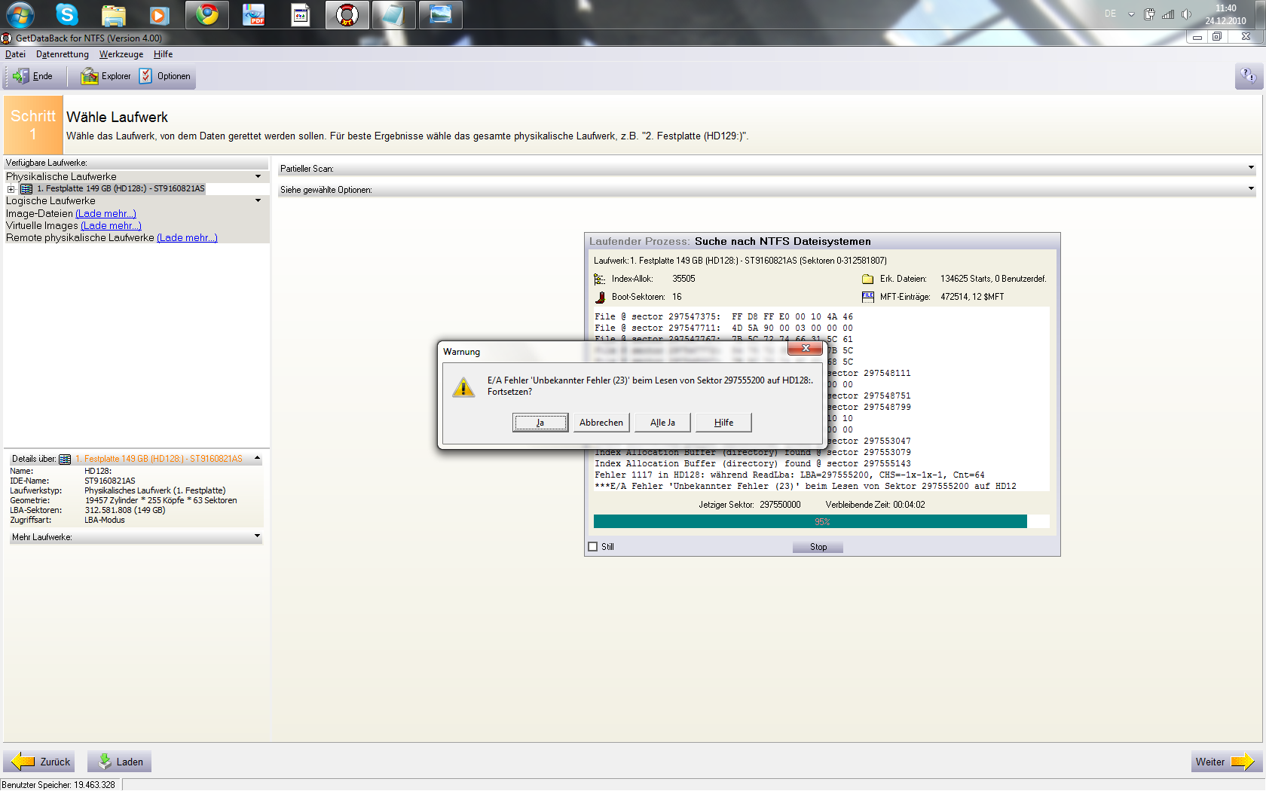This screenshot has width=1266, height=791.
Task: Load more Image-Dateien link
Action: [105, 214]
